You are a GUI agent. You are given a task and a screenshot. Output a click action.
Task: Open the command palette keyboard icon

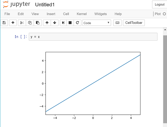tap(117, 23)
